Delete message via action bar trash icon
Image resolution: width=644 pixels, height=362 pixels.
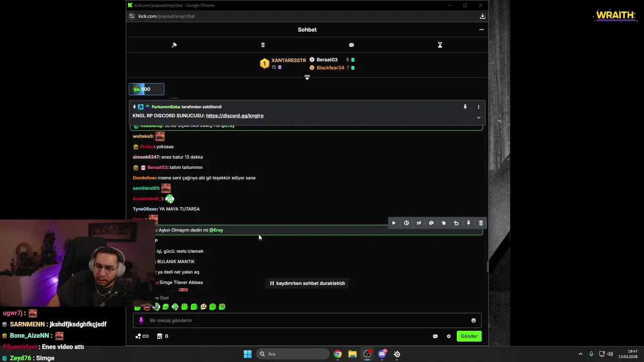(481, 223)
